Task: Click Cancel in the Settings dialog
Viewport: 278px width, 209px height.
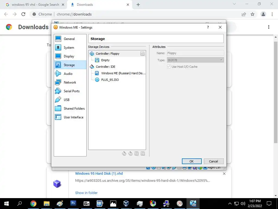Action: tap(214, 161)
